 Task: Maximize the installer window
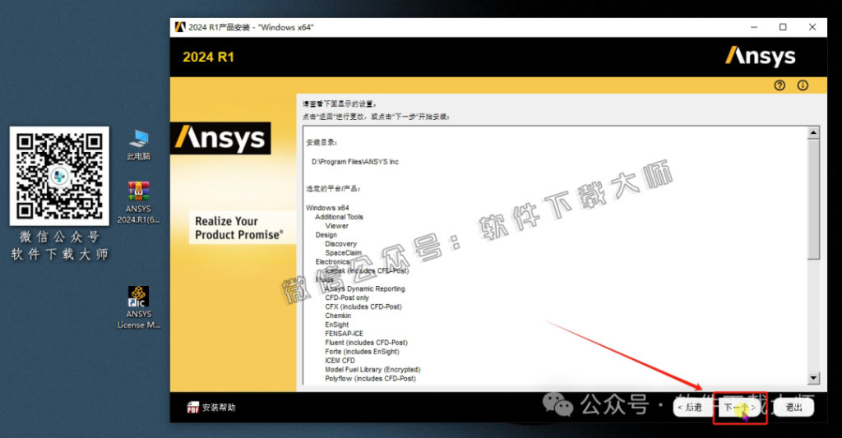pyautogui.click(x=783, y=27)
